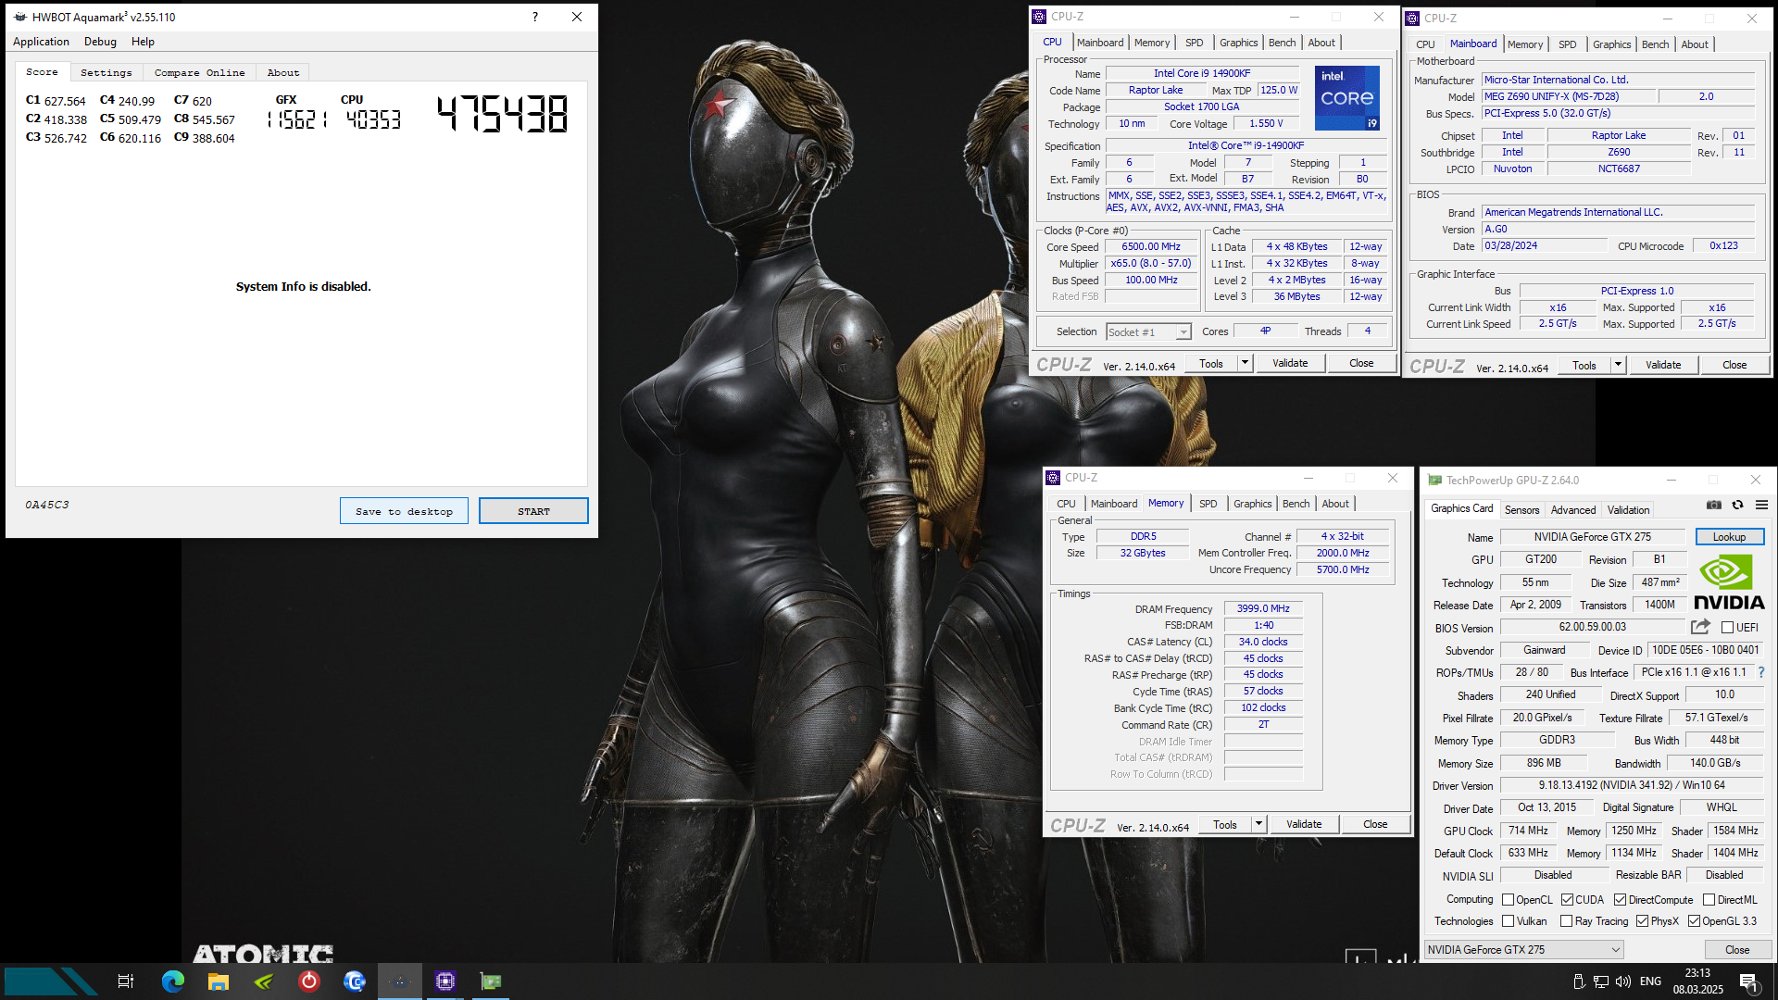Toggle the Ray Tracing checkbox
Viewport: 1778px width, 1000px height.
point(1566,921)
